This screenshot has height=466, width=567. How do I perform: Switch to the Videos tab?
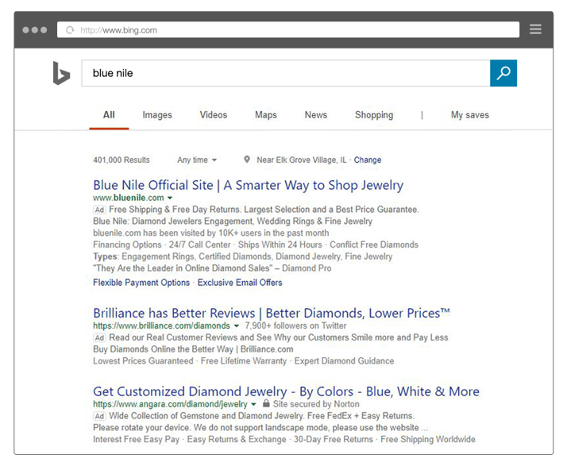pos(214,115)
